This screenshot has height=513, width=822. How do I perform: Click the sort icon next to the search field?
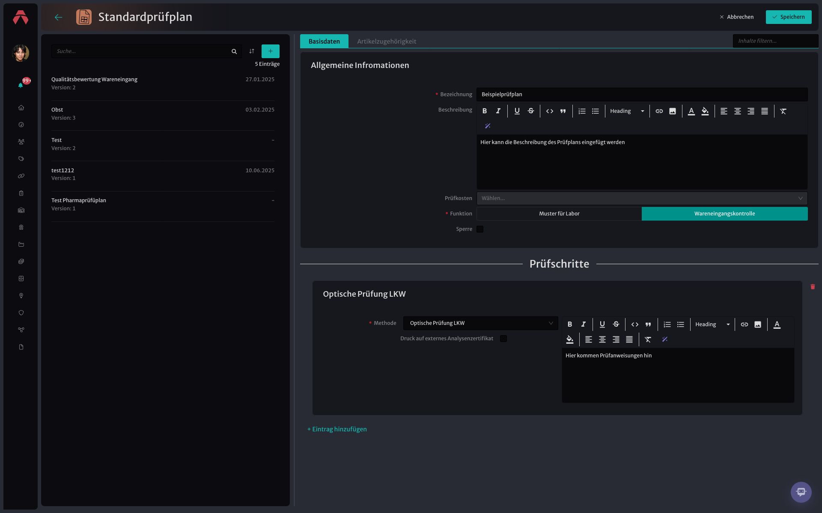click(x=252, y=51)
